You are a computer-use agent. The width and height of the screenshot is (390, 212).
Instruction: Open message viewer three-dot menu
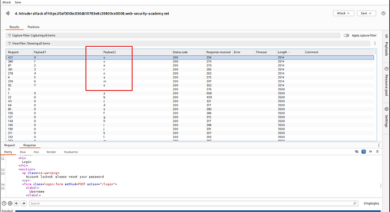379,145
